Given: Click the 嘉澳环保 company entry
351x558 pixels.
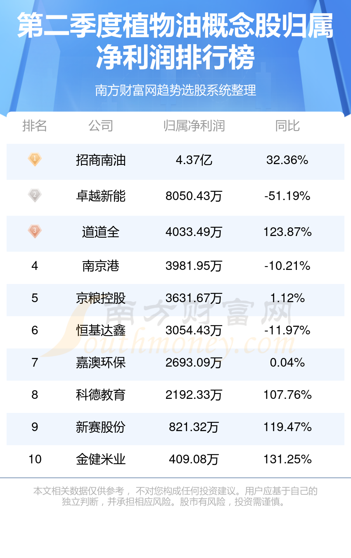Looking at the screenshot, I should tap(101, 362).
